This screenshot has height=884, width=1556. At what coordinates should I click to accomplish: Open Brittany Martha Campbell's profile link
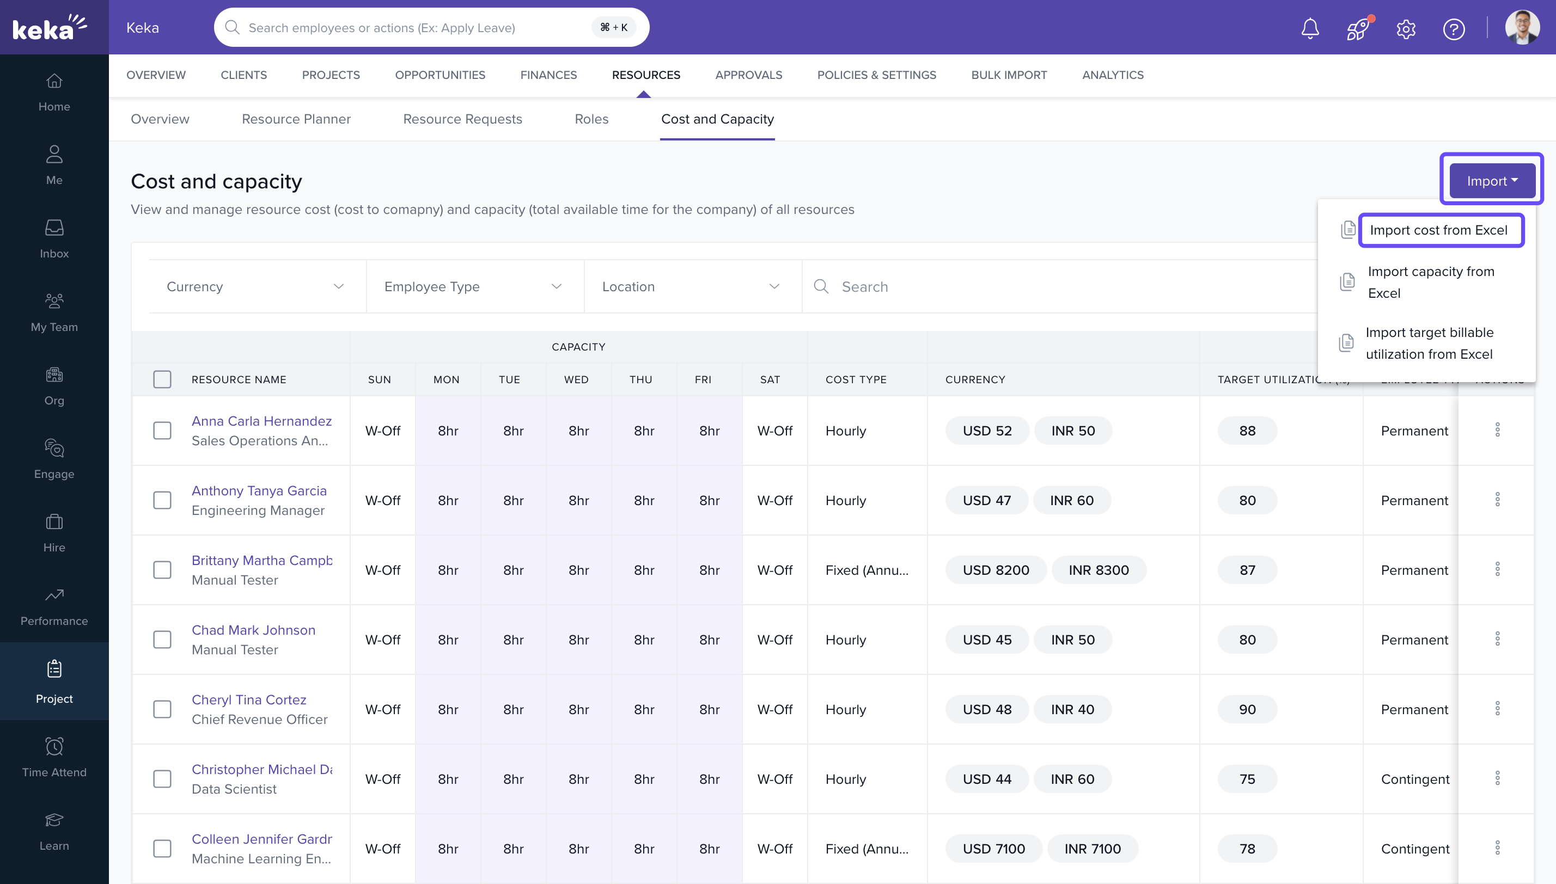261,561
